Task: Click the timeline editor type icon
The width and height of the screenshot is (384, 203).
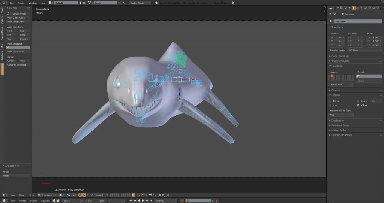Action: click(x=4, y=200)
